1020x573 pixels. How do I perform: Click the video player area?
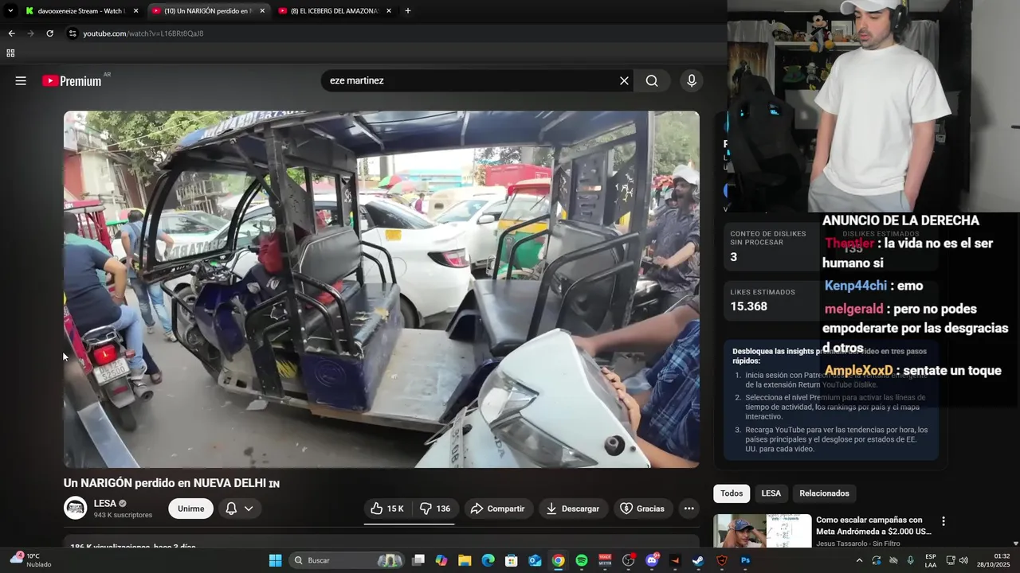[382, 289]
